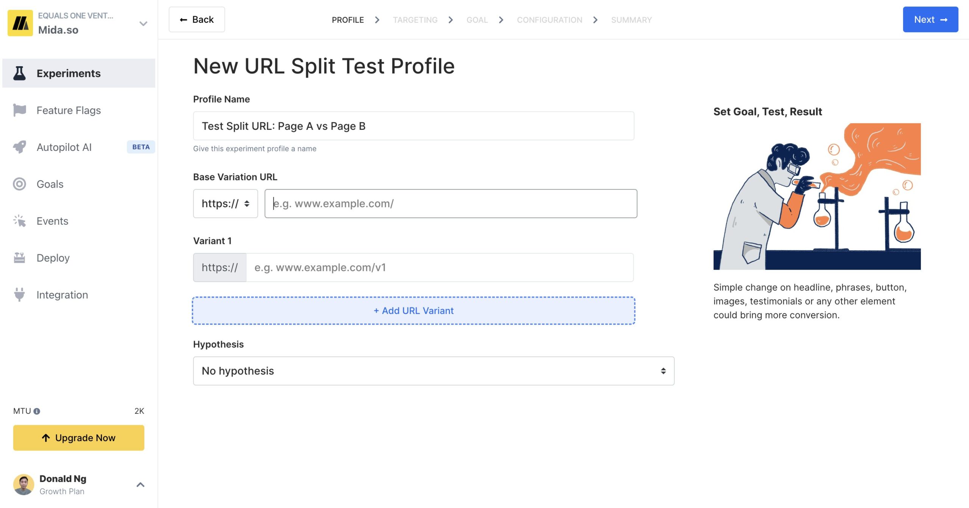Expand the Mida.so workspace switcher chevron
The height and width of the screenshot is (508, 969).
pos(143,23)
